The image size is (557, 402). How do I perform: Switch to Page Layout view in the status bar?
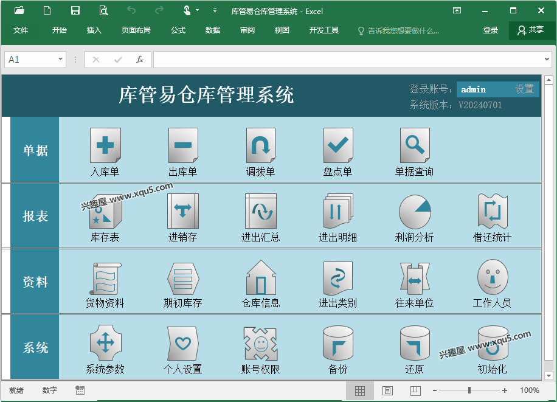[x=387, y=390]
